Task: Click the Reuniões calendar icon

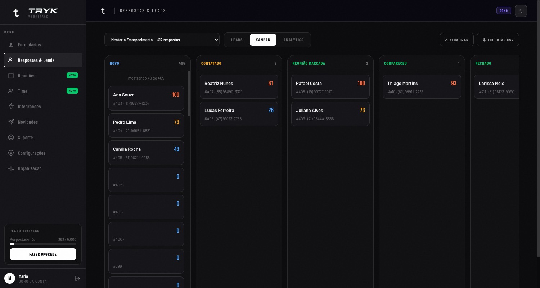Action: point(11,76)
